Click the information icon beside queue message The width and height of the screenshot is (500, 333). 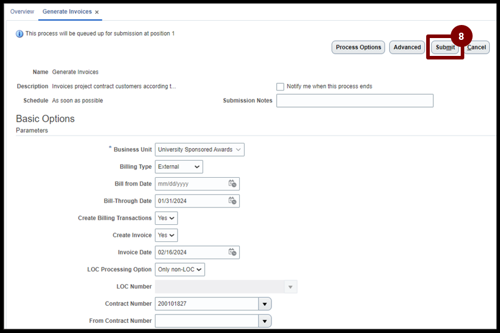click(x=20, y=34)
